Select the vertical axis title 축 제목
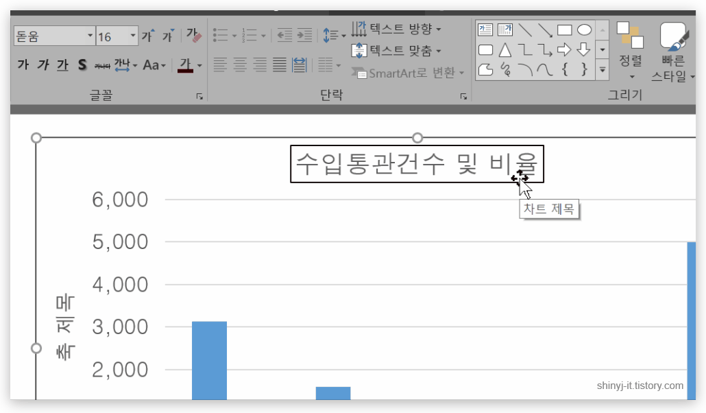706x413 pixels. pyautogui.click(x=66, y=328)
